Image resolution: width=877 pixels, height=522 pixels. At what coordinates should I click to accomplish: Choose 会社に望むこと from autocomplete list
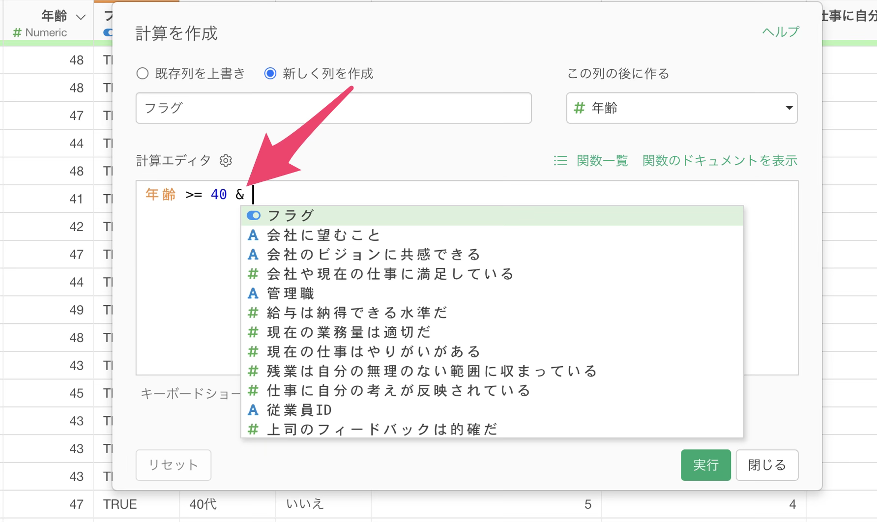coord(323,235)
